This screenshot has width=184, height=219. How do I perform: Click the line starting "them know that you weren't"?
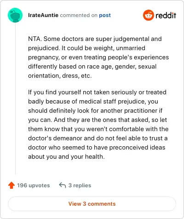pos(98,129)
